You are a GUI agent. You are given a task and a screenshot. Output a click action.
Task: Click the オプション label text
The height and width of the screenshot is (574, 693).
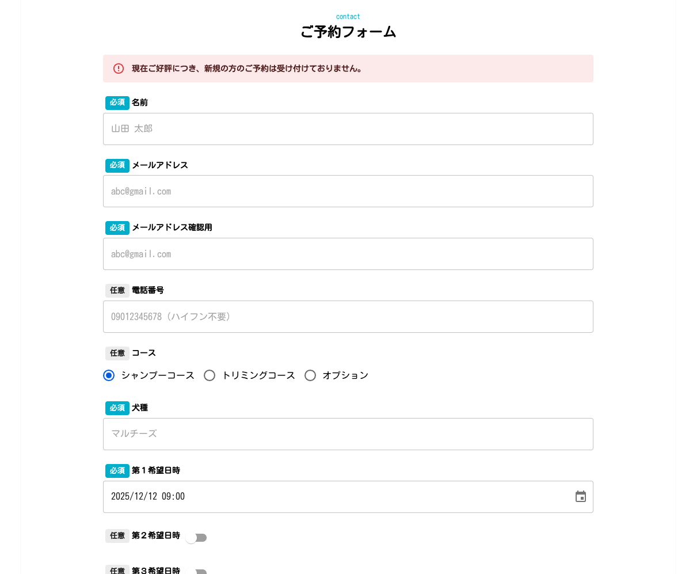345,375
